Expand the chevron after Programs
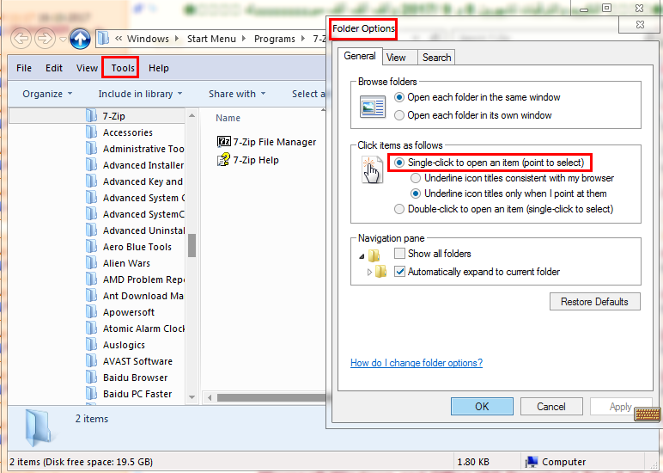 tap(303, 39)
